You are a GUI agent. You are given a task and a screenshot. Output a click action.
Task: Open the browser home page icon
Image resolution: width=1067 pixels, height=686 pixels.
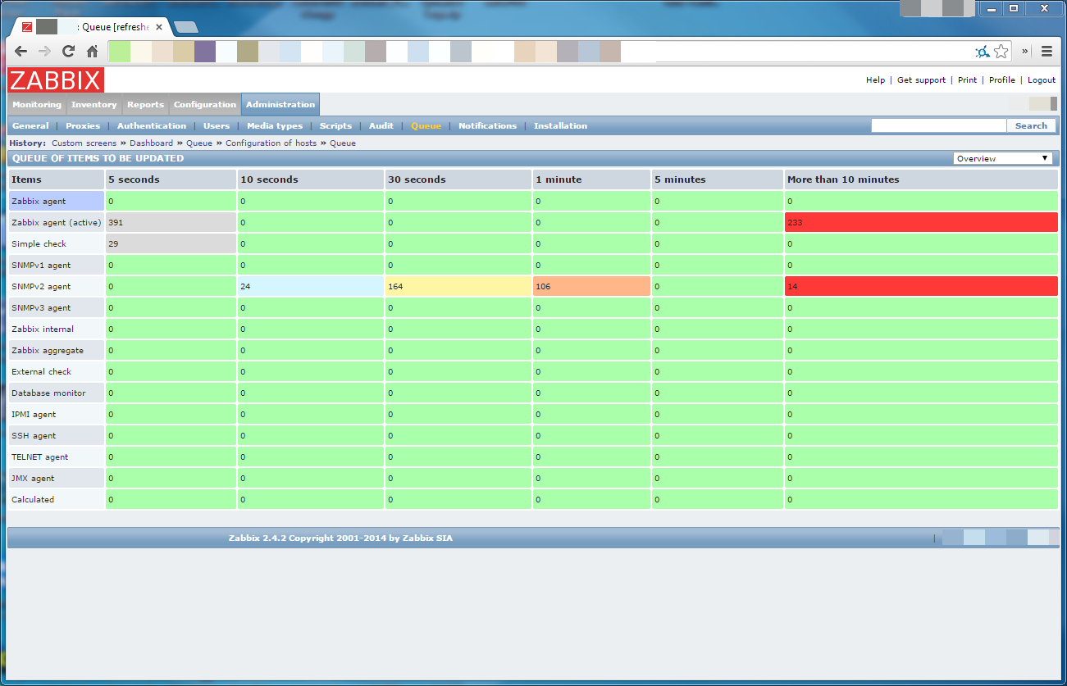point(93,52)
